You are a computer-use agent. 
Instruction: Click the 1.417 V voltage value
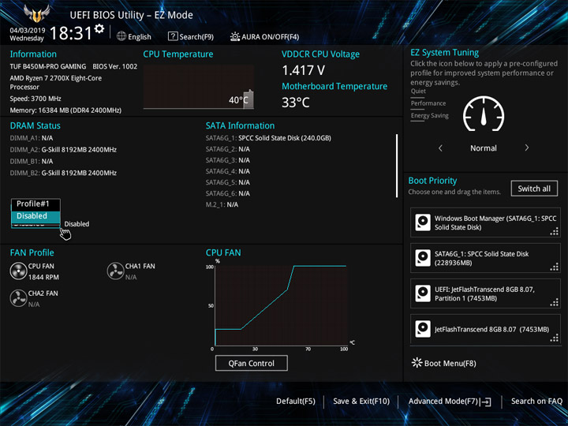click(x=304, y=70)
